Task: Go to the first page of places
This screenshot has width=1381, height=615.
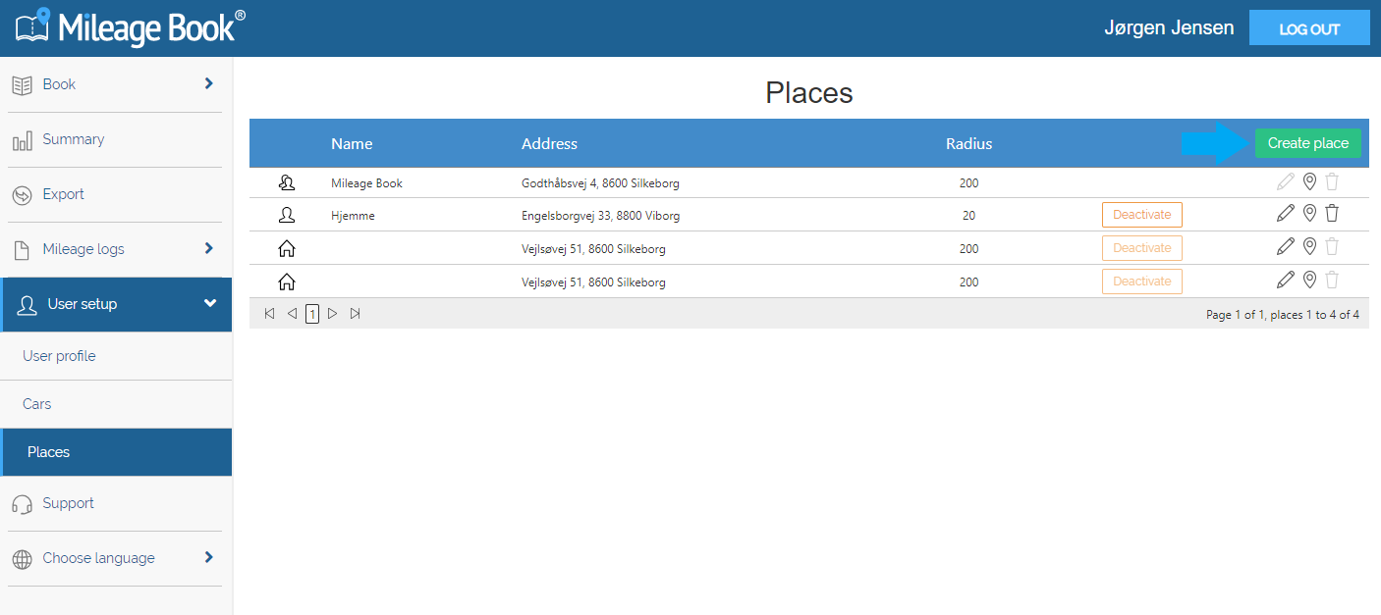Action: tap(270, 314)
